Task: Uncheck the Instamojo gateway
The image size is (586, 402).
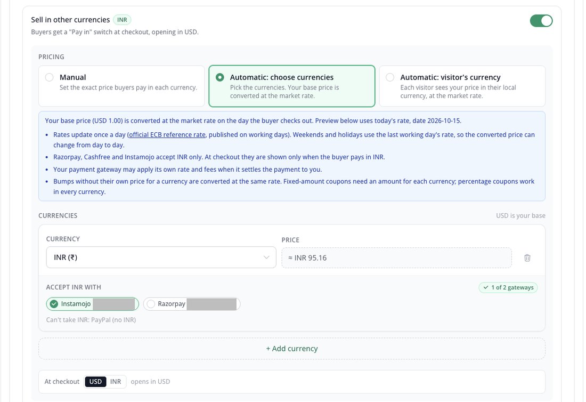Action: click(x=92, y=304)
